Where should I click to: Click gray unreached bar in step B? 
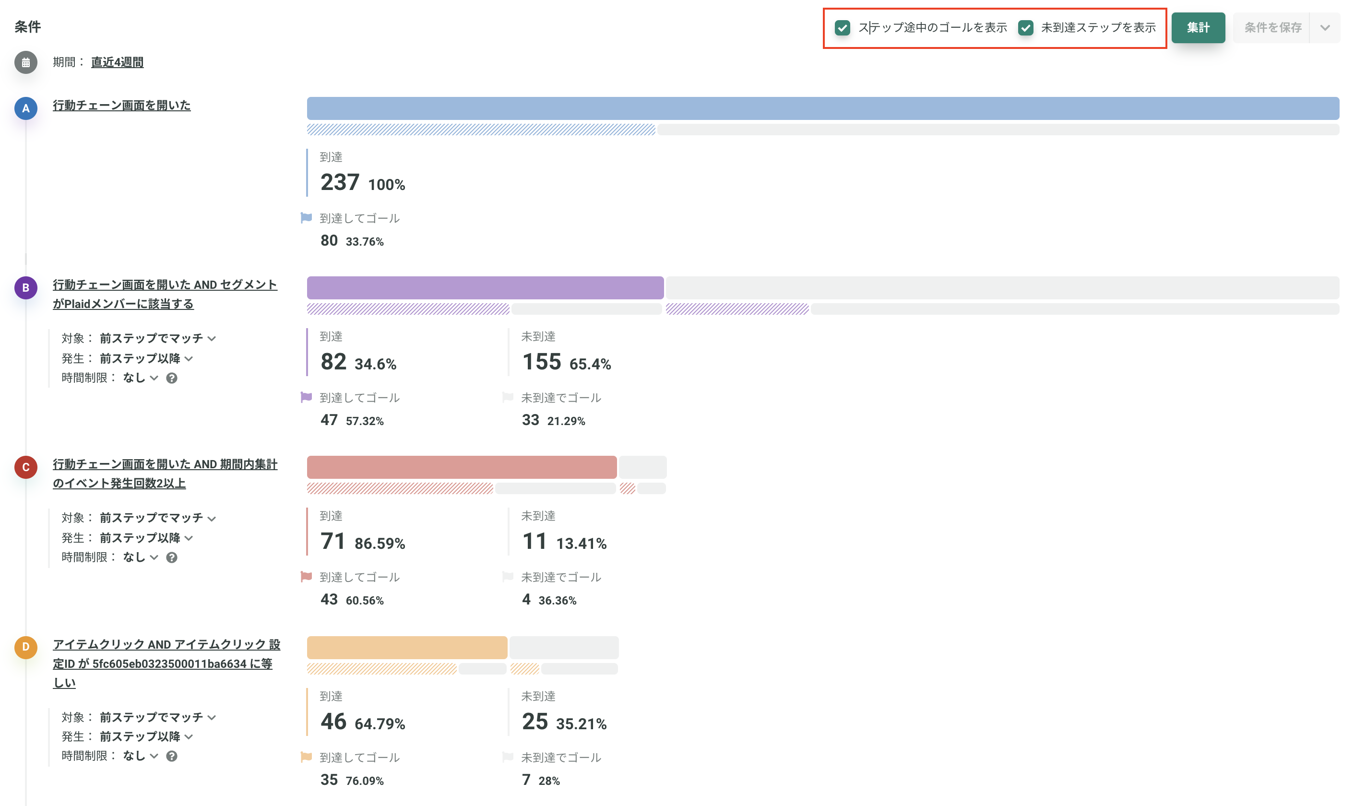[1002, 288]
